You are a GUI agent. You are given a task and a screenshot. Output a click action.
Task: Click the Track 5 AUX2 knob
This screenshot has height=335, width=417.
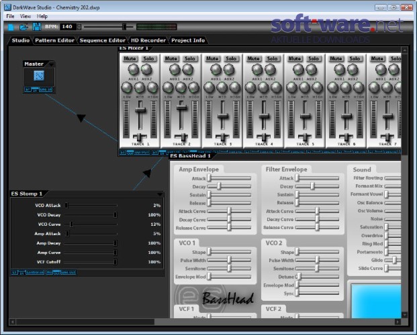point(311,70)
